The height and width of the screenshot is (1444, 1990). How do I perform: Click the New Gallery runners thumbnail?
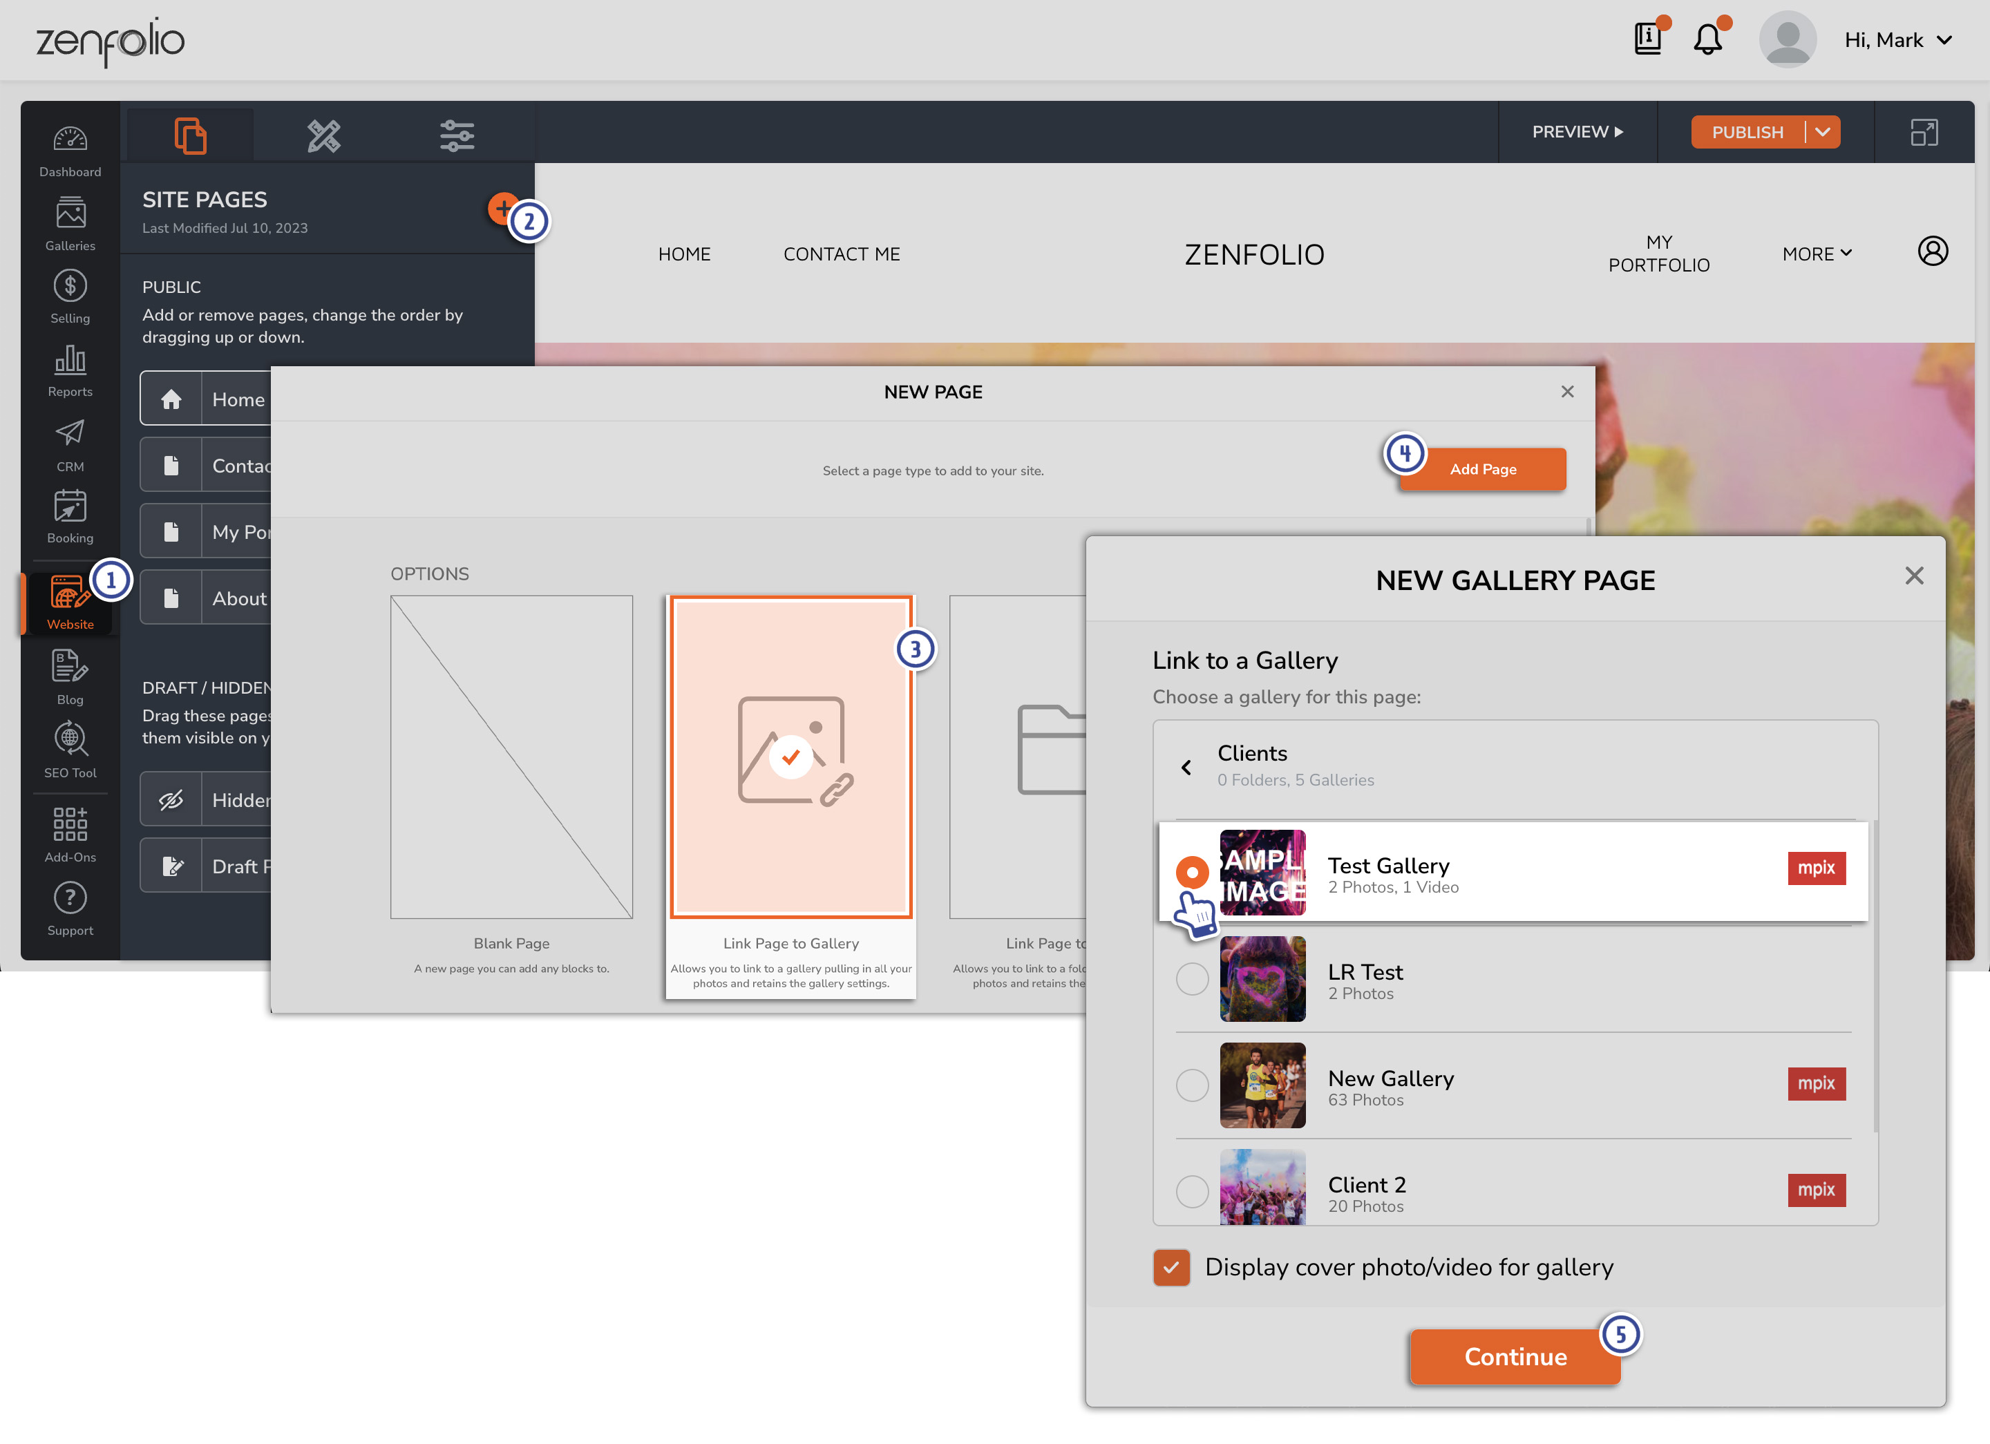point(1262,1085)
